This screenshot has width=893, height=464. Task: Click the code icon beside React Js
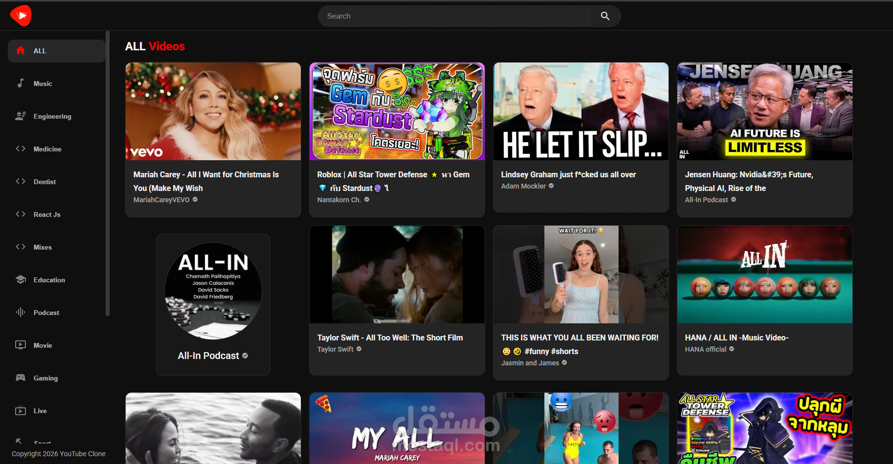click(x=21, y=214)
